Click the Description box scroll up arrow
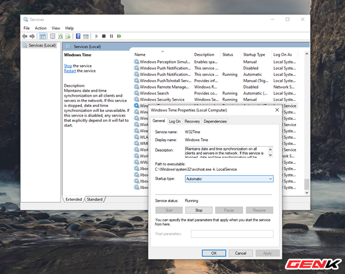The width and height of the screenshot is (345, 274). point(271,149)
